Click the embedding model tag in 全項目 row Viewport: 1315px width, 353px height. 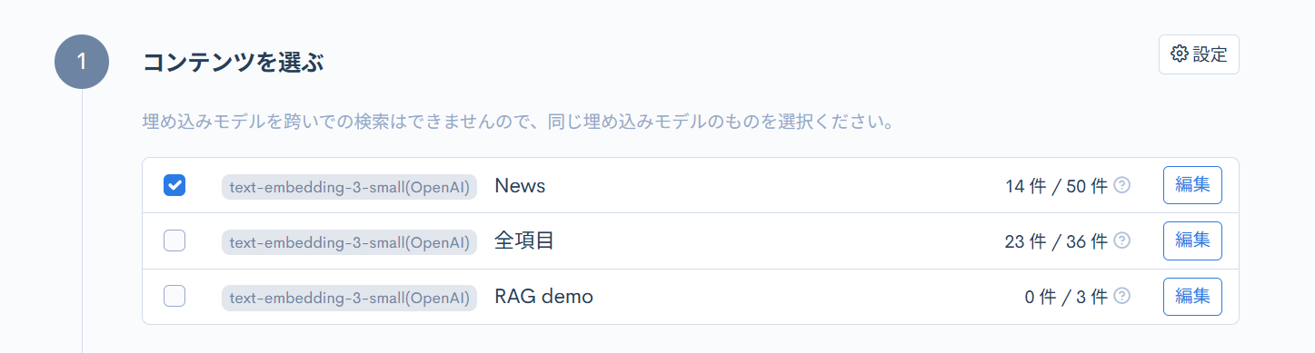pyautogui.click(x=349, y=242)
